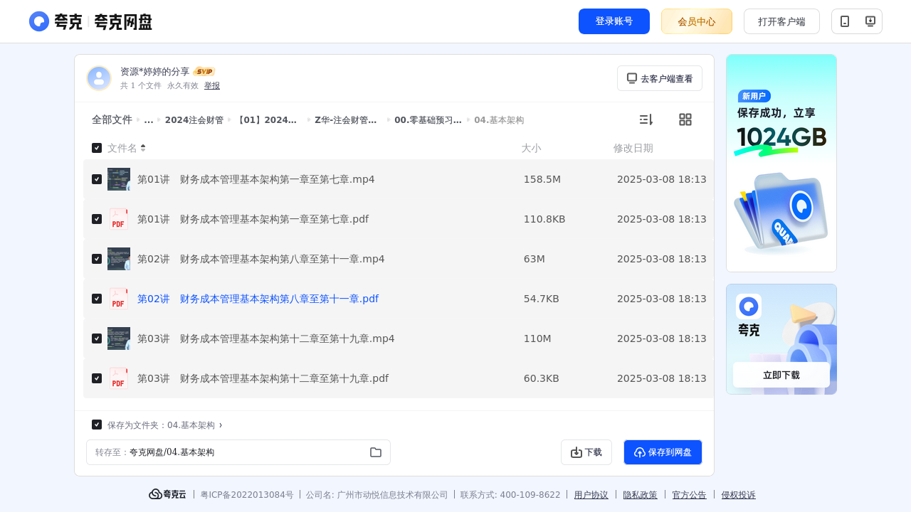Open 第01讲 财务成本管理基本架构第一章至第七章.mp4
The width and height of the screenshot is (911, 512).
[x=256, y=179]
